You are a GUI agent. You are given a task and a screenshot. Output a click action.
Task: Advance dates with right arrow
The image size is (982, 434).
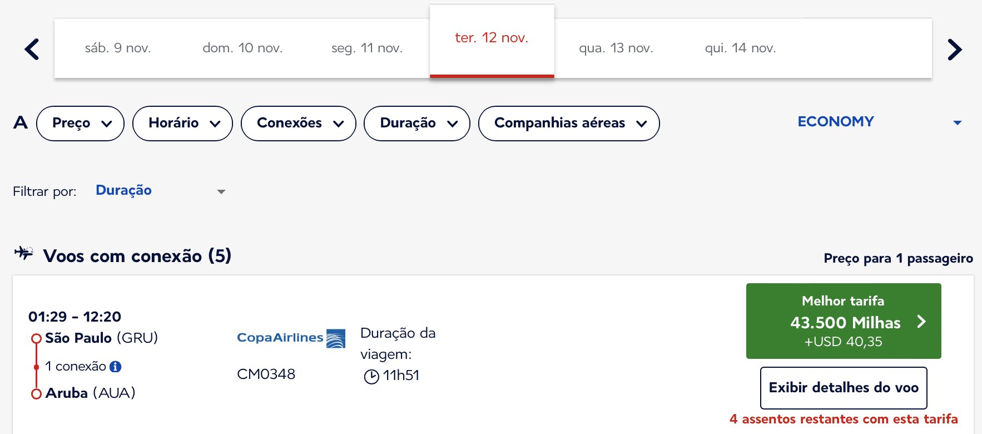point(954,49)
